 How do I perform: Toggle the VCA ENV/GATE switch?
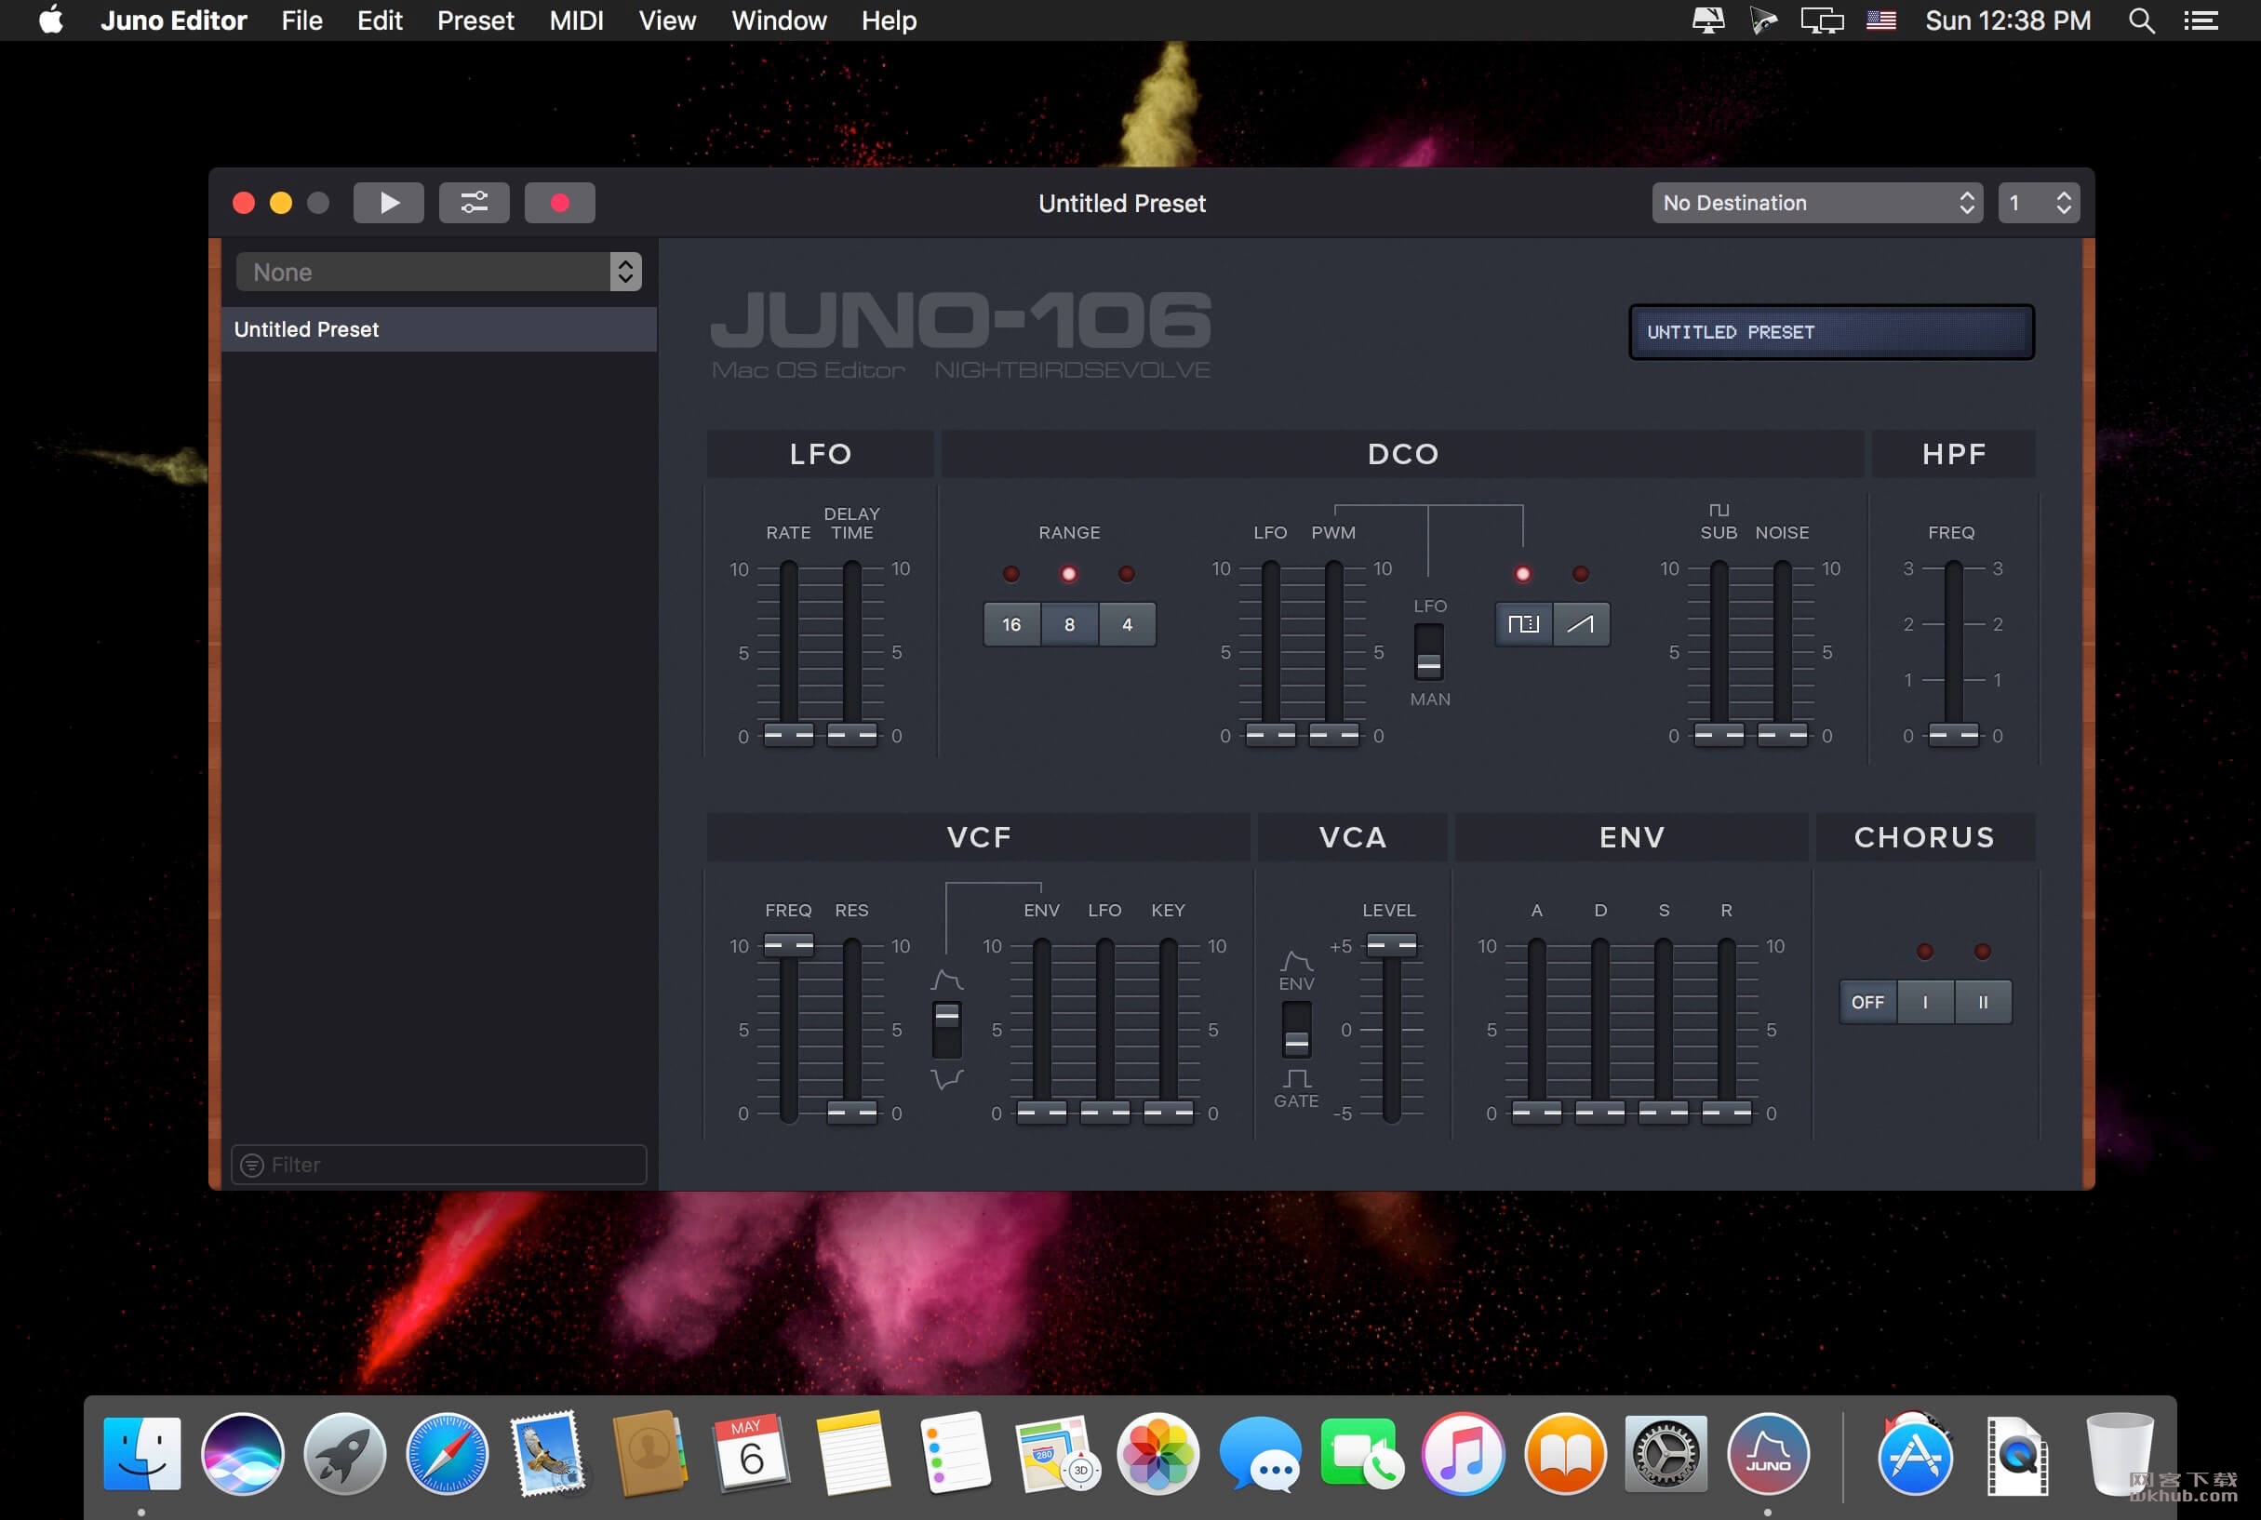click(x=1296, y=1029)
